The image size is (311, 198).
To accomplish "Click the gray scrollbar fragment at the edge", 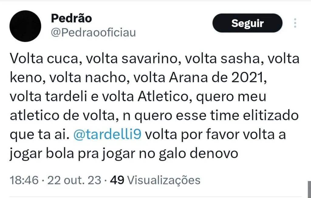I will click(309, 190).
